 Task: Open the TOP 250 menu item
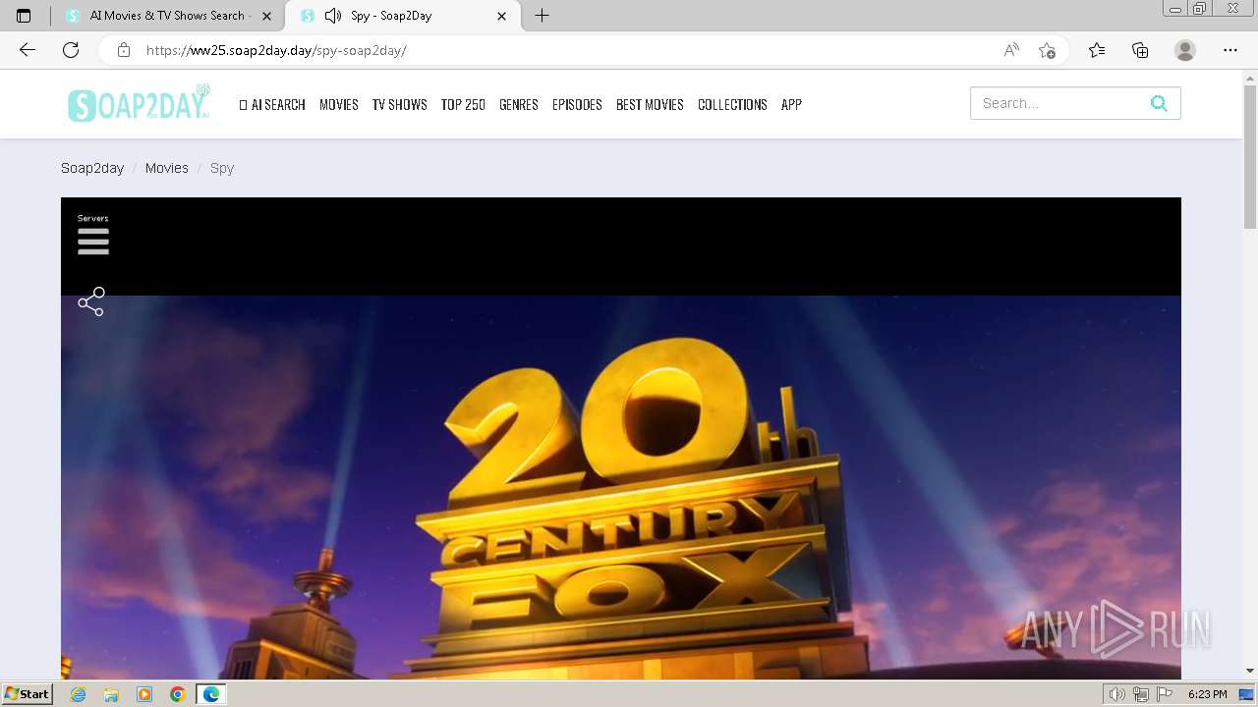463,104
